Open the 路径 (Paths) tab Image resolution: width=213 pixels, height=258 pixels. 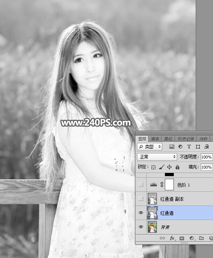coord(168,139)
